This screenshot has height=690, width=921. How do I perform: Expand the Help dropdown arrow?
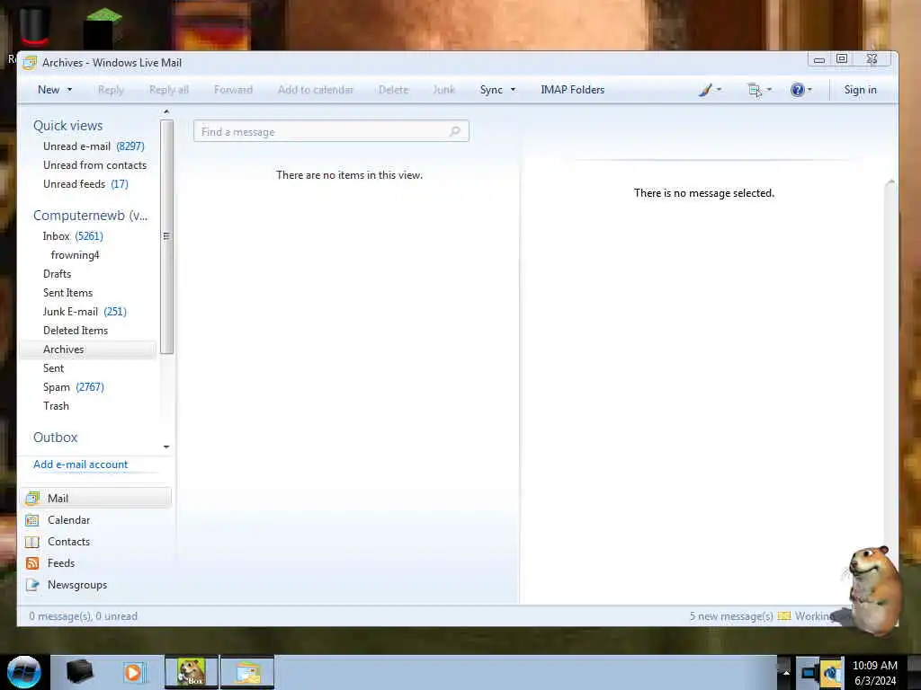click(810, 90)
